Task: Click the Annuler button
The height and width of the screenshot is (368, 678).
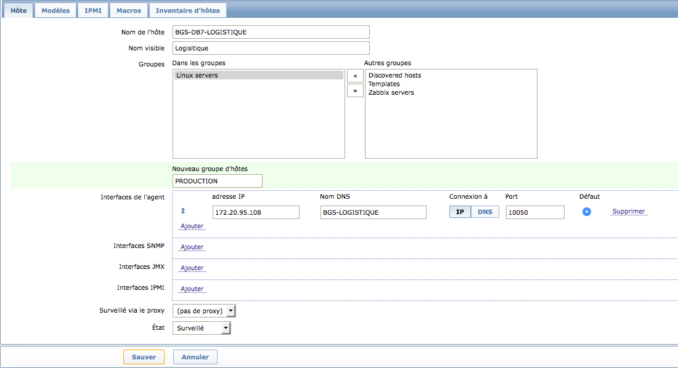Action: coord(195,357)
